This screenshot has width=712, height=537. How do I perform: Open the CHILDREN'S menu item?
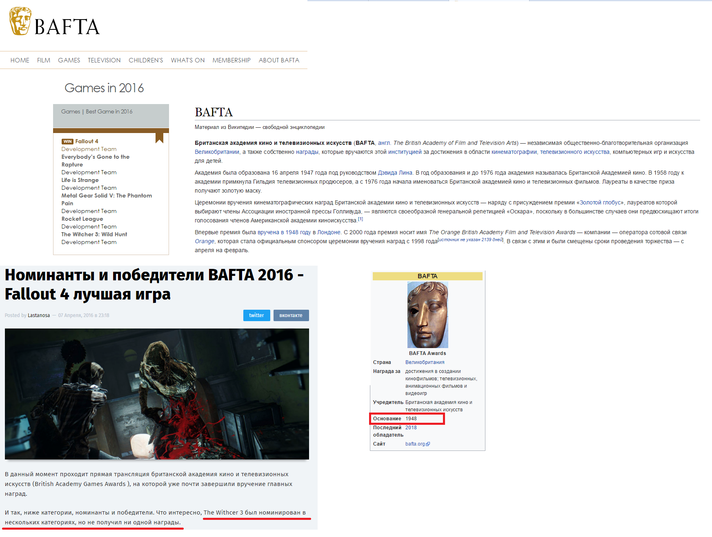[146, 60]
